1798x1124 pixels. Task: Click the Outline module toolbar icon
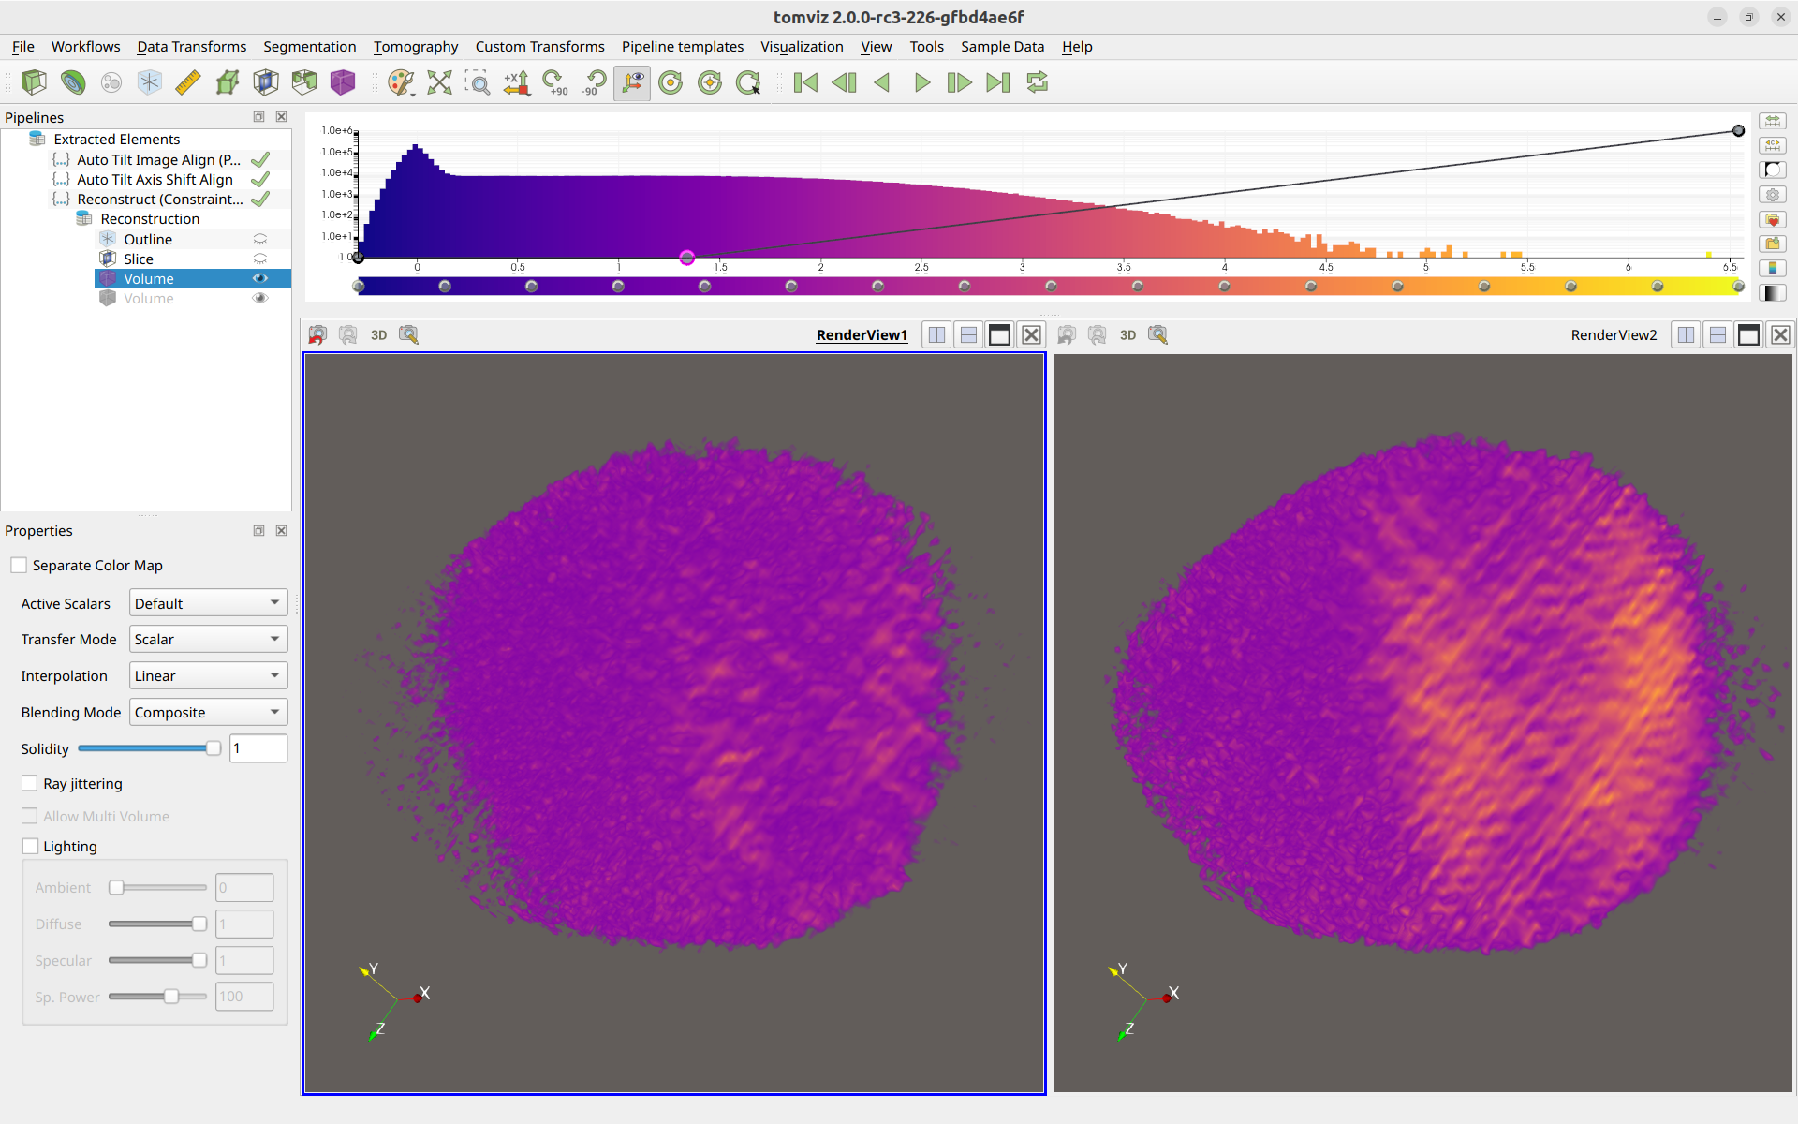[x=149, y=82]
